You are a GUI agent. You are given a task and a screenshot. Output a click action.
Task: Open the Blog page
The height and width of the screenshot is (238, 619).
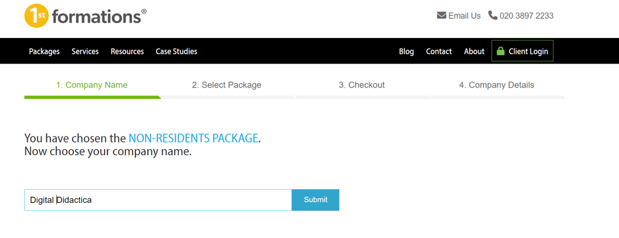(406, 51)
